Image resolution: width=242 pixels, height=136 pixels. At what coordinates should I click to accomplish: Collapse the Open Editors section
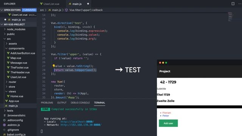point(2,10)
